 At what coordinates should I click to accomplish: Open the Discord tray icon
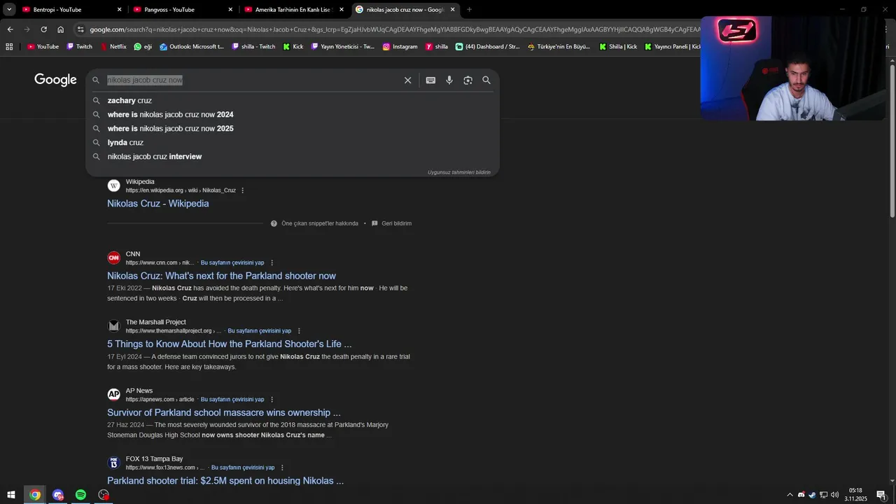point(801,495)
